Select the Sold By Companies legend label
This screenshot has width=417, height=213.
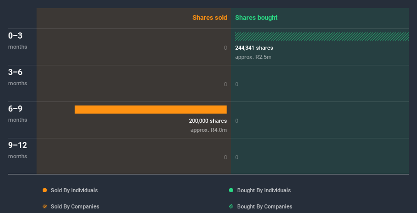click(75, 206)
